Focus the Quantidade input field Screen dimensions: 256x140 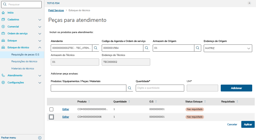[160, 88]
